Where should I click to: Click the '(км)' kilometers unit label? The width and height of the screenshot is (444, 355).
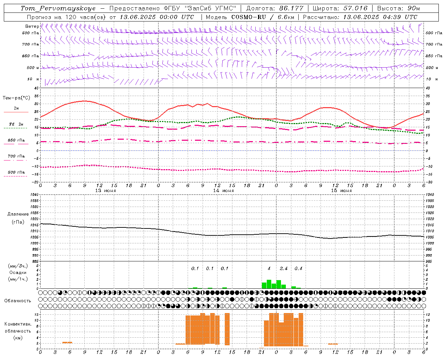[18, 337]
